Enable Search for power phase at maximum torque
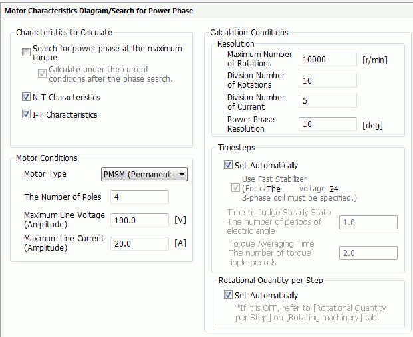Image resolution: width=413 pixels, height=337 pixels. tap(27, 53)
